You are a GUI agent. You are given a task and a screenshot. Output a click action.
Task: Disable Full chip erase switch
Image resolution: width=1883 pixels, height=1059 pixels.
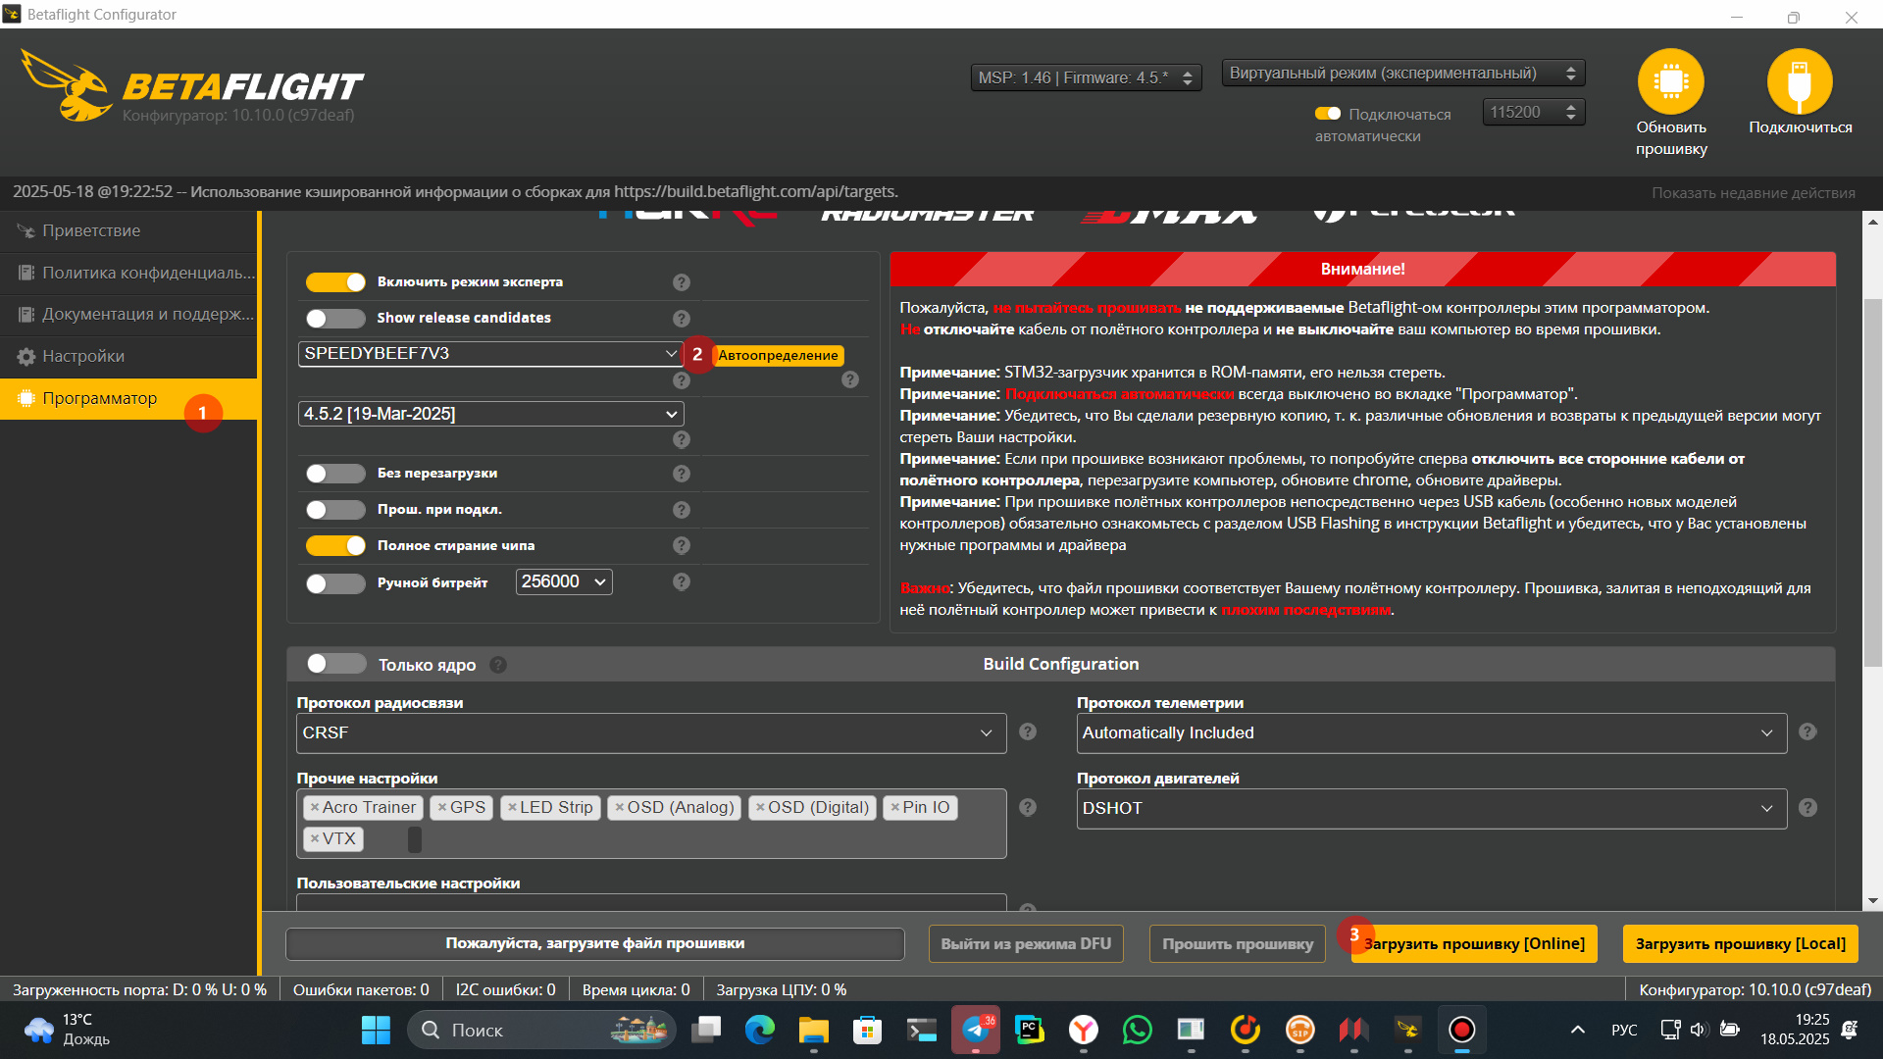[x=335, y=545]
